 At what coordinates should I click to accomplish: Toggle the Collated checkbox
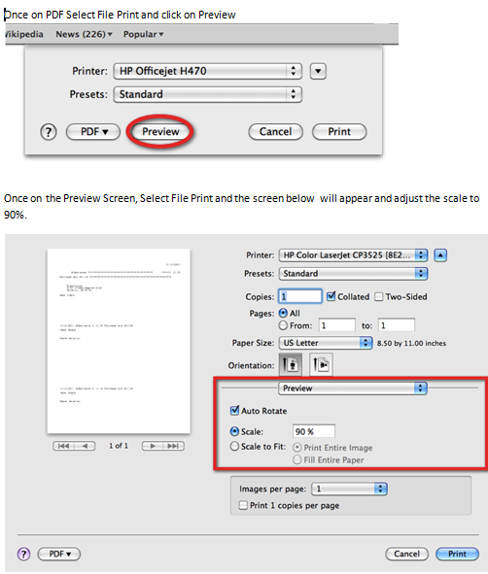[x=331, y=296]
